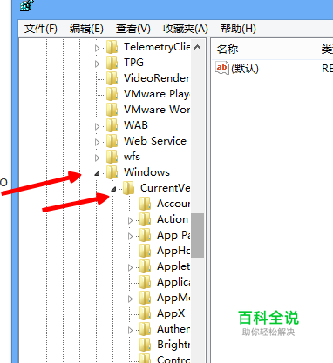Open the 查看(V) menu
The width and height of the screenshot is (333, 363).
point(133,29)
